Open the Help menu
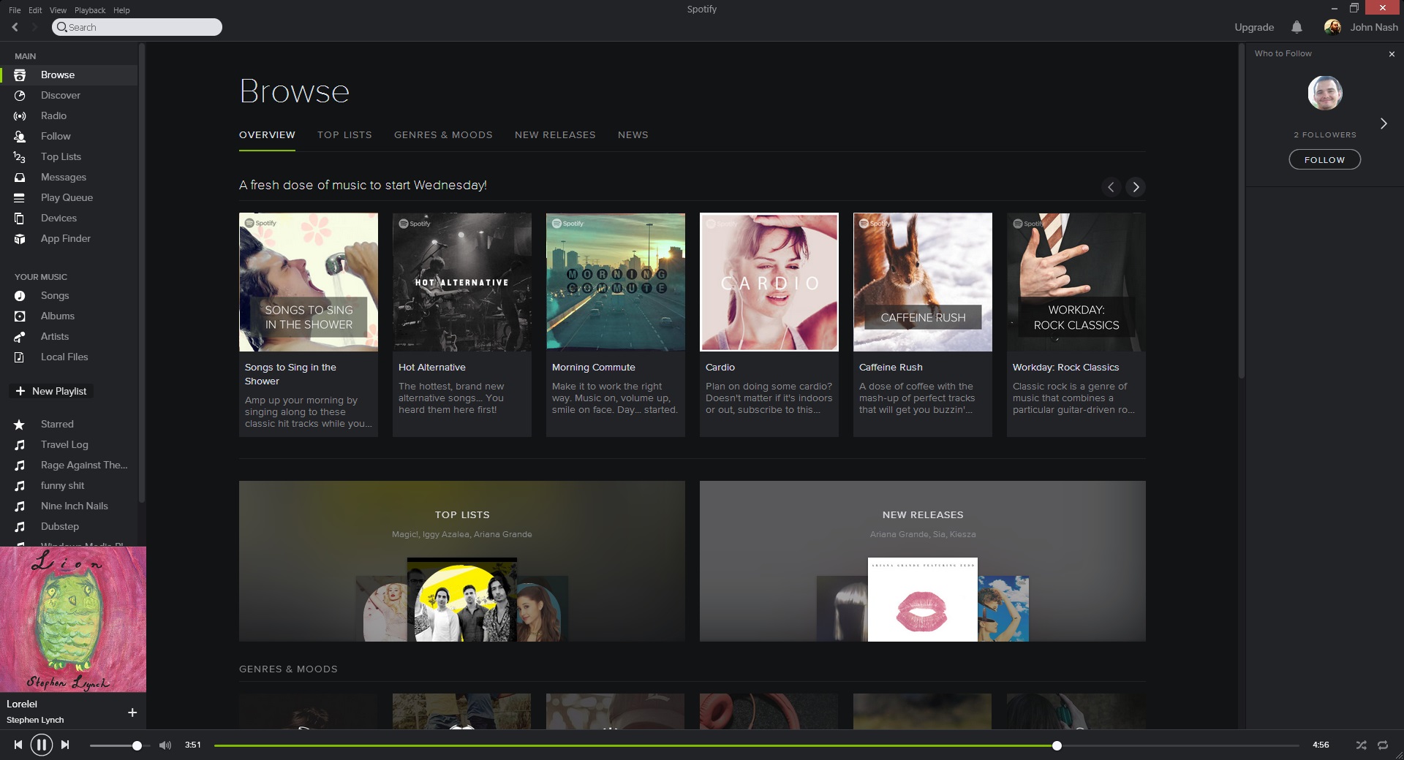The width and height of the screenshot is (1404, 760). pyautogui.click(x=121, y=10)
